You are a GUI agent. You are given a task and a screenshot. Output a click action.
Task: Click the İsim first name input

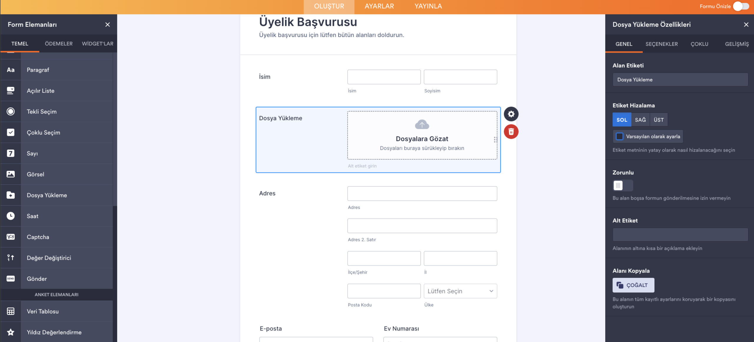click(384, 77)
